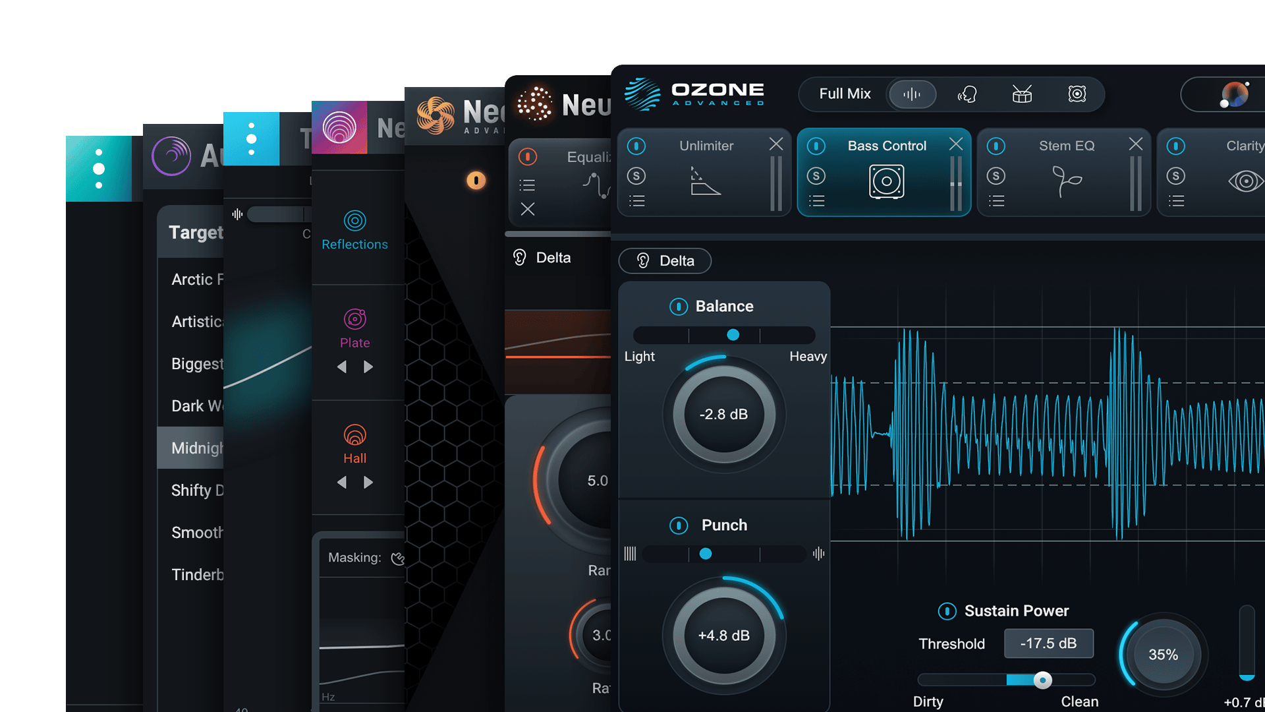The height and width of the screenshot is (712, 1265).
Task: Click the Stem EQ sprout icon
Action: coord(1066,181)
